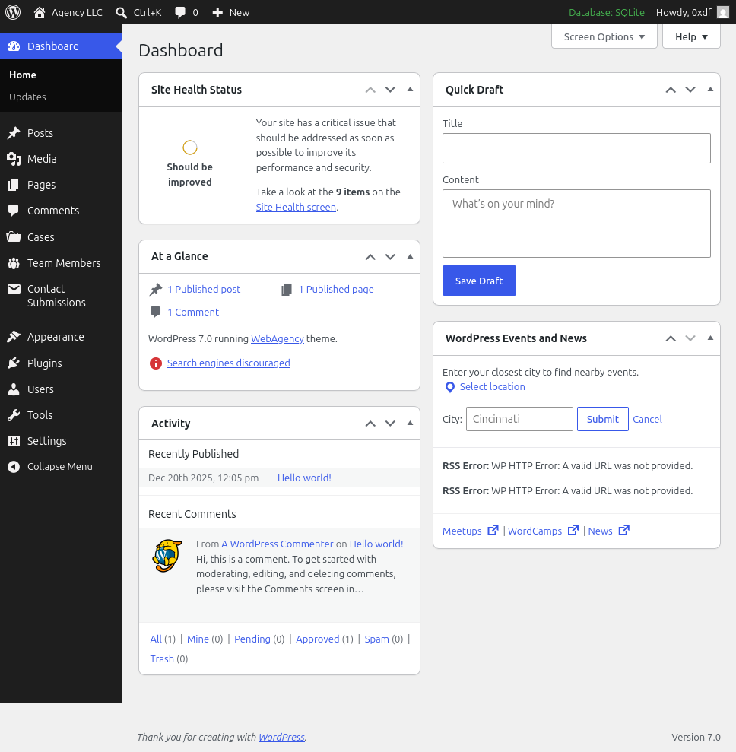
Task: Focus the Quick Draft Title field
Action: point(576,148)
